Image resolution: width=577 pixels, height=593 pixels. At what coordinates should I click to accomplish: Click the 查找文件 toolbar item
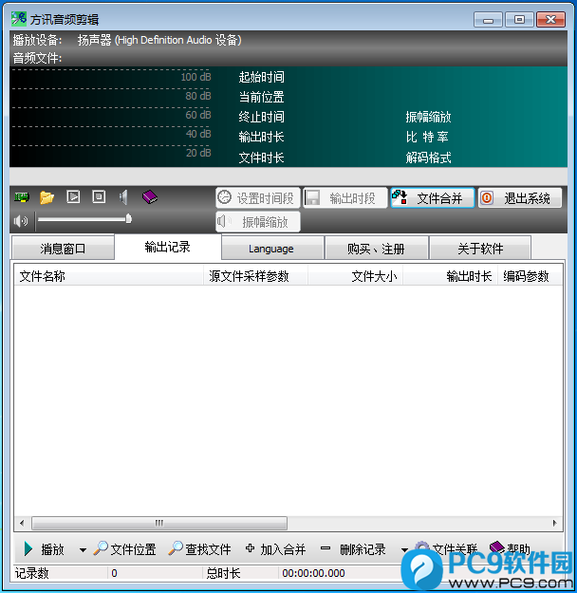(200, 549)
